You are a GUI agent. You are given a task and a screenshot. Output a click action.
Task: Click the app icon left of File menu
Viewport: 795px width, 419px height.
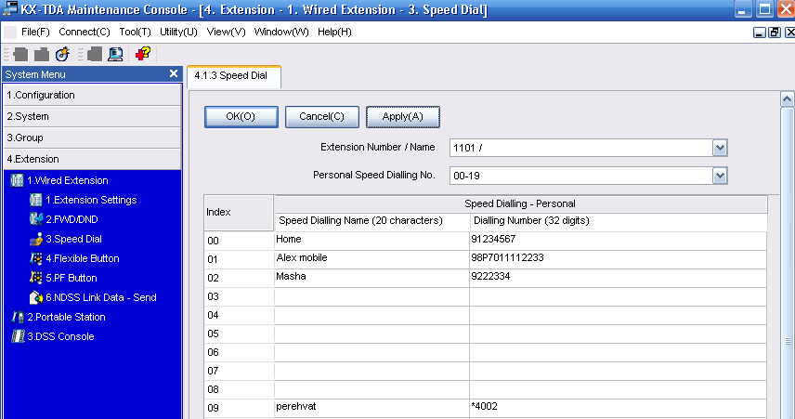(x=10, y=32)
